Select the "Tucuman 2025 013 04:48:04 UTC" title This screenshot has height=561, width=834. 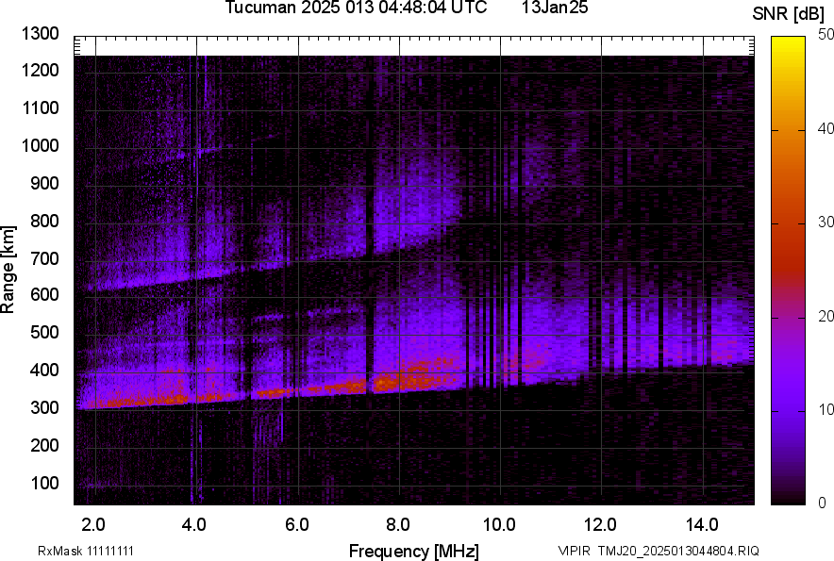(x=356, y=8)
